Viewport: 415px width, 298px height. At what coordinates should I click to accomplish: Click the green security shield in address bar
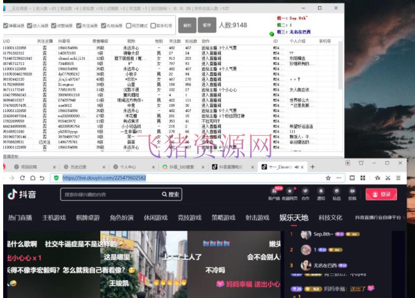(x=56, y=178)
